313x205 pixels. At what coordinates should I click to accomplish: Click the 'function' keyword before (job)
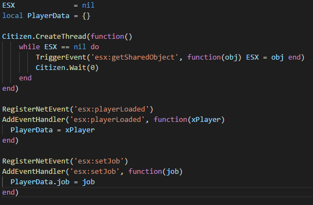tap(145, 172)
